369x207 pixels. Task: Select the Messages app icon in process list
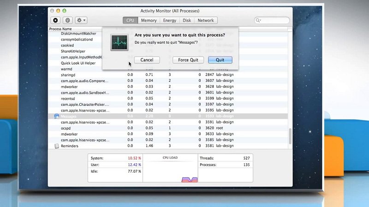coord(57,116)
